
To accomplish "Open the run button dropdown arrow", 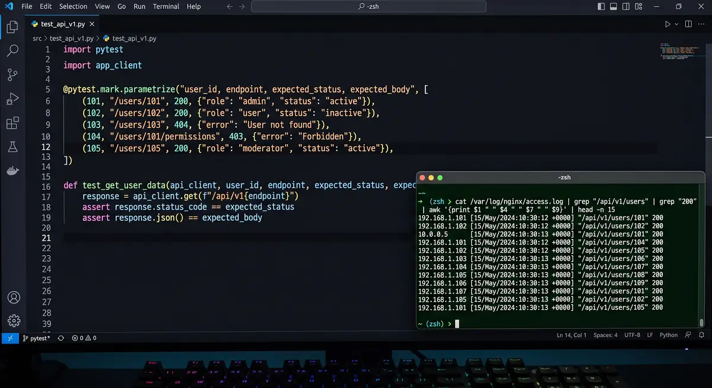I will (x=676, y=24).
